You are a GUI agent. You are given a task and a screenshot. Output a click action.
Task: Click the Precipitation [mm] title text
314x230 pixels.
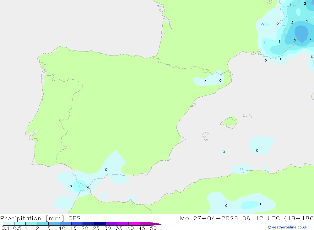coord(32,218)
